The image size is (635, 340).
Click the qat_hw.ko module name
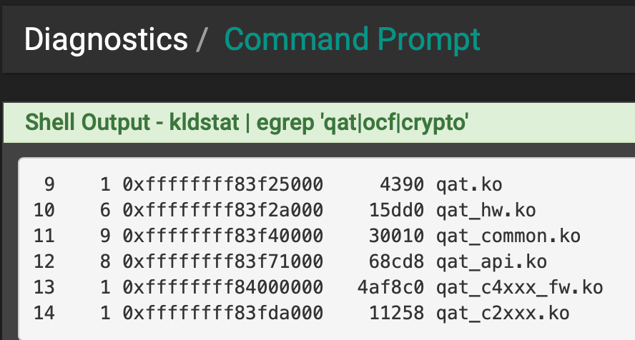[x=486, y=210]
